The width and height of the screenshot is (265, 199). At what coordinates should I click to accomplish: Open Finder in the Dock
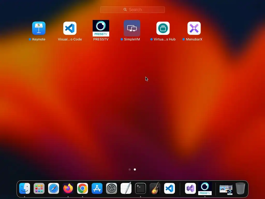25,188
